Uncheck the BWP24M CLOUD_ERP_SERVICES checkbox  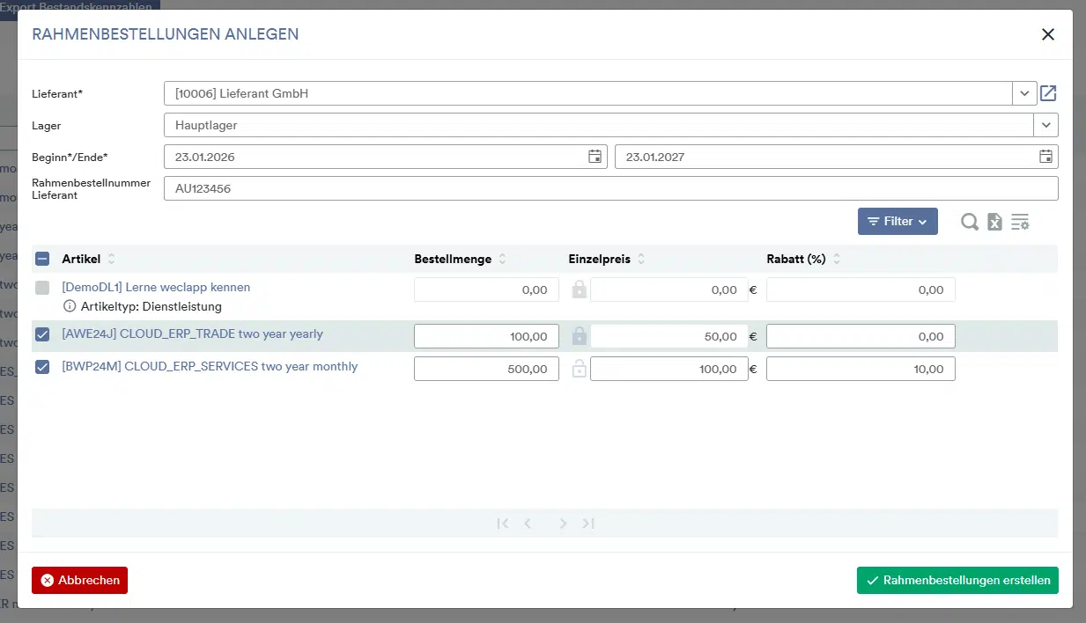pos(42,367)
